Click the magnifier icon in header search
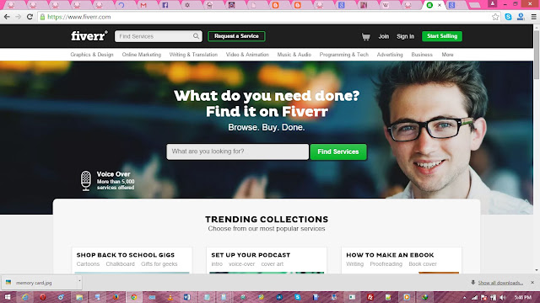 [196, 36]
